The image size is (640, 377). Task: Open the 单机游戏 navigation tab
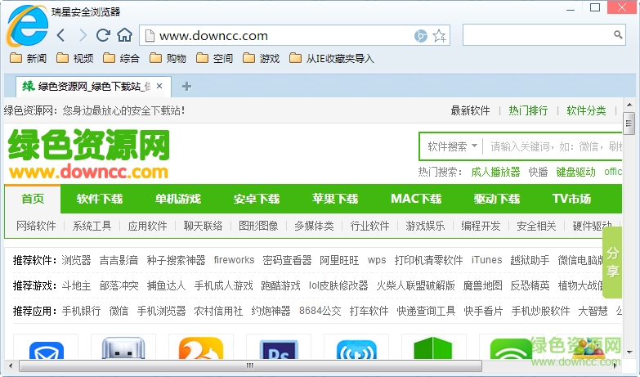tap(178, 199)
